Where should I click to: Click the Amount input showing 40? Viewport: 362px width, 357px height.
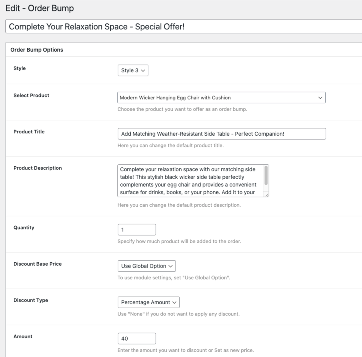(136, 339)
